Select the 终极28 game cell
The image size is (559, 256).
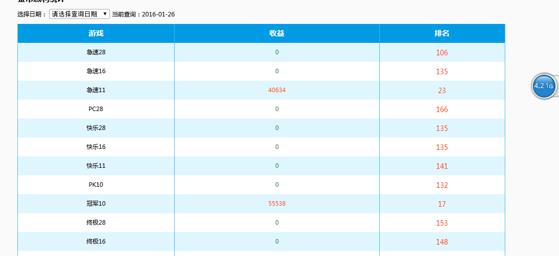pyautogui.click(x=96, y=223)
